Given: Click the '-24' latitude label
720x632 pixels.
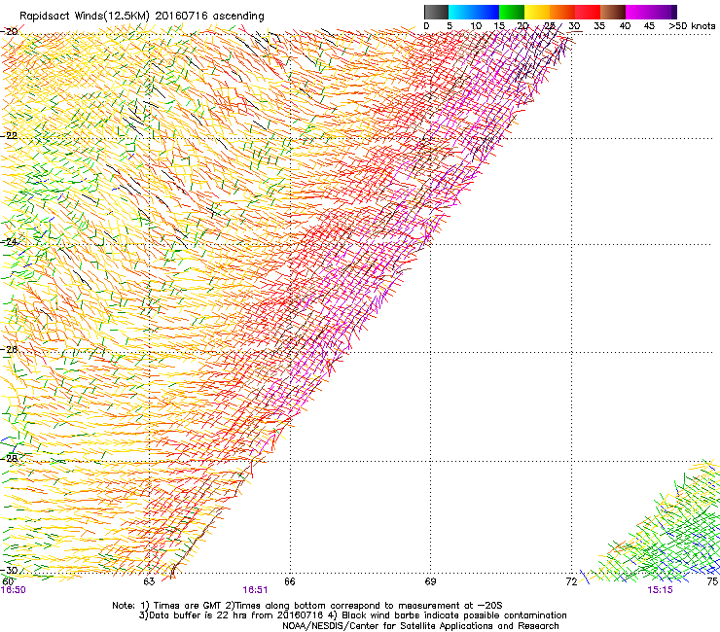Looking at the screenshot, I should tap(9, 241).
